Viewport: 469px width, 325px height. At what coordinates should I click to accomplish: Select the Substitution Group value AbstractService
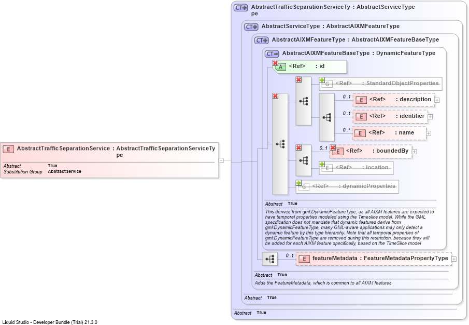point(64,171)
